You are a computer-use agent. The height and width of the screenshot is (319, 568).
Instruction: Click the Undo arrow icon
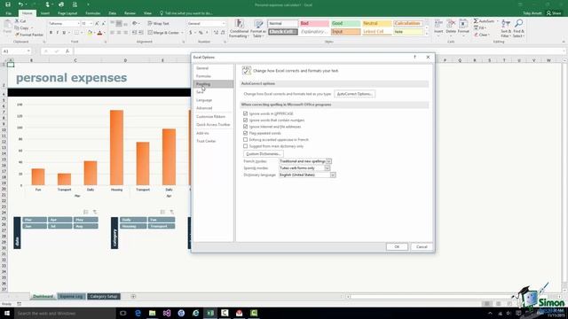pyautogui.click(x=20, y=4)
